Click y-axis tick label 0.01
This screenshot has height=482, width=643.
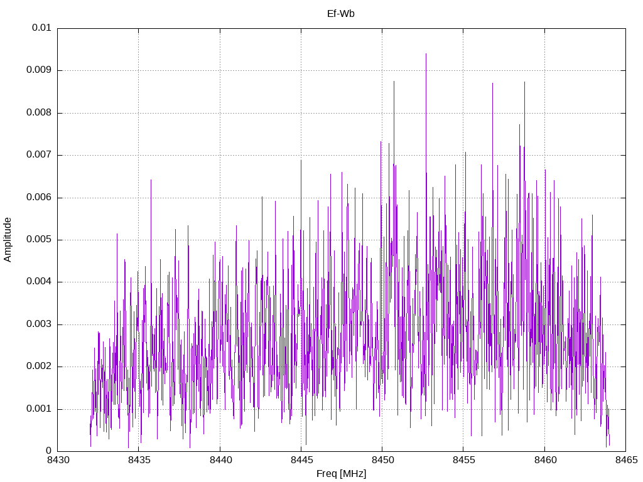[x=41, y=28]
